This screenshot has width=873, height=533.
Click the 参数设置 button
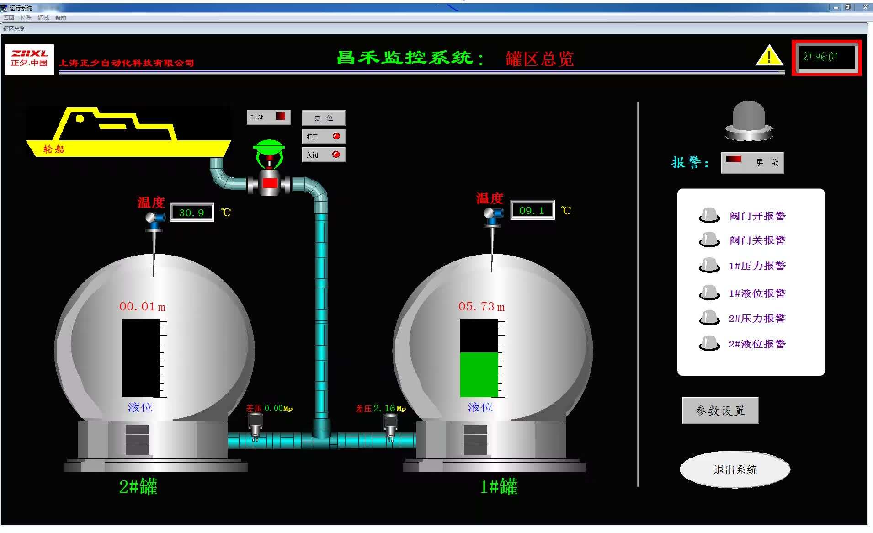click(720, 410)
